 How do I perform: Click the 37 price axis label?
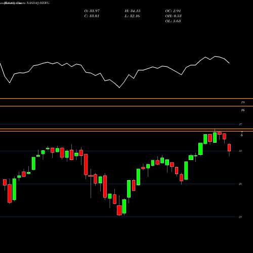click(x=240, y=124)
